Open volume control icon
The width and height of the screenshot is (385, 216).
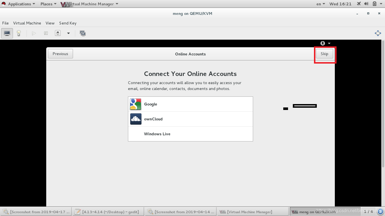pos(366,4)
